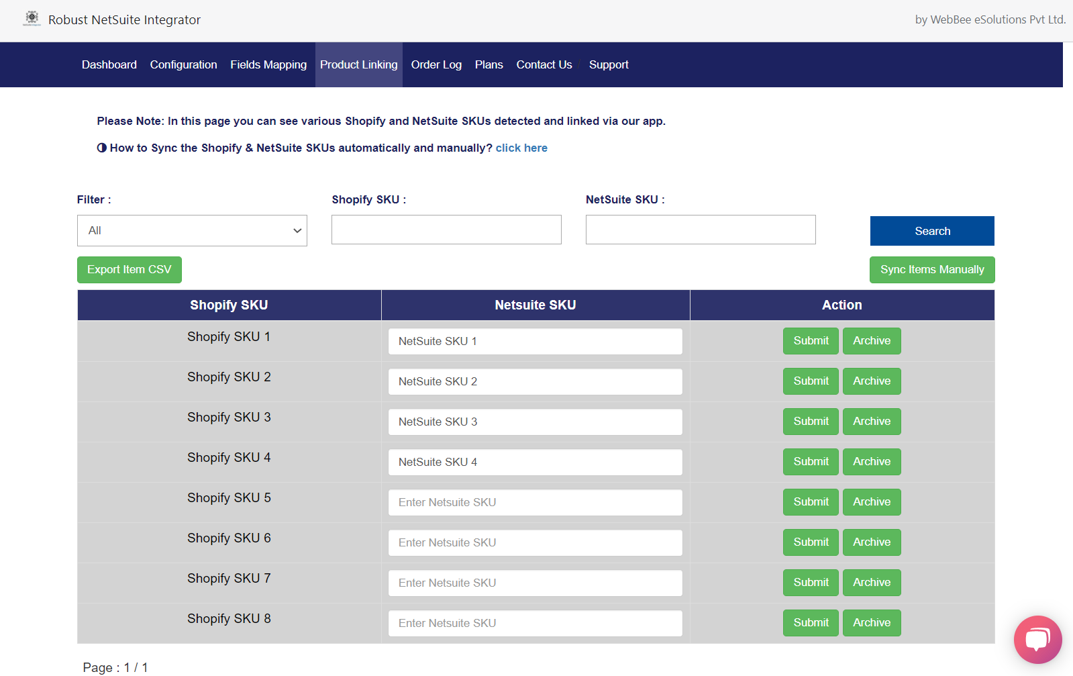Submit the Shopify SKU 7 row
Screen dimensions: 1073x676
pos(811,583)
